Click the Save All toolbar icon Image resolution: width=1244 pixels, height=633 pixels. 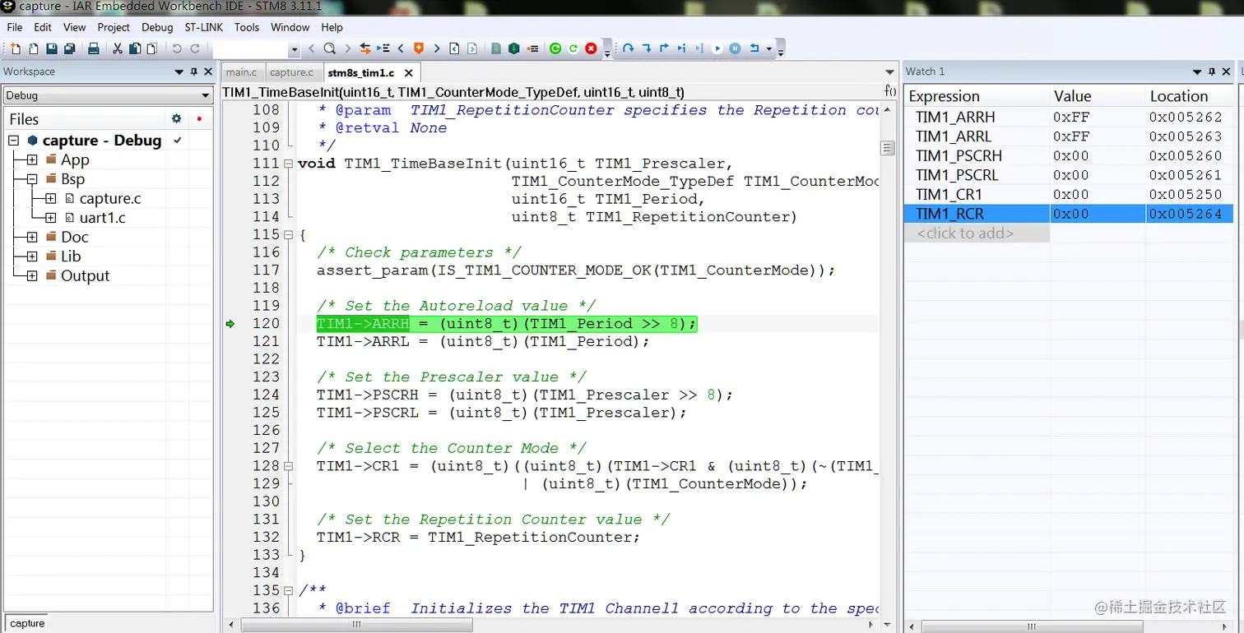pos(70,49)
